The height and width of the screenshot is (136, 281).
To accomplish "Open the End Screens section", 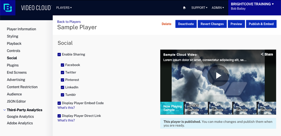I will coord(17,72).
